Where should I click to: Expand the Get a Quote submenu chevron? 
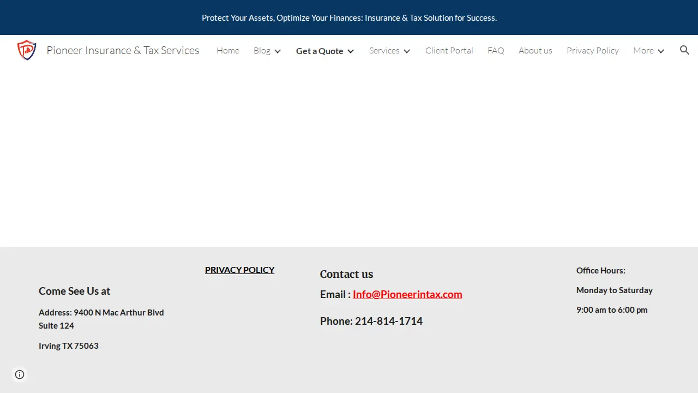coord(351,51)
